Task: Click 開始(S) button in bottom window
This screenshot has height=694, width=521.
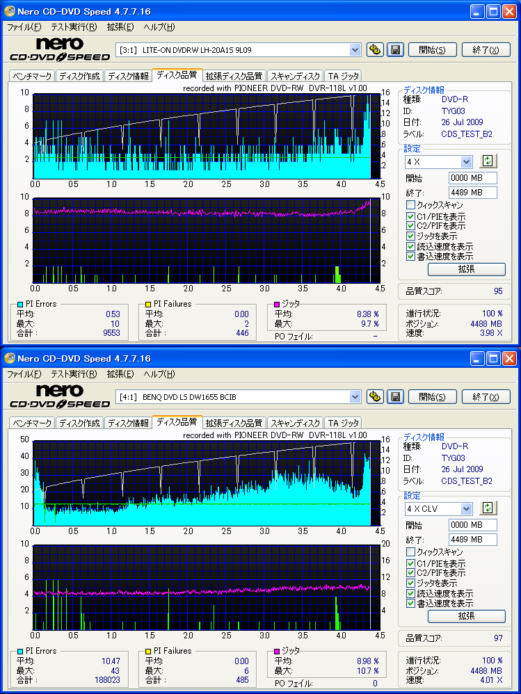Action: tap(433, 396)
